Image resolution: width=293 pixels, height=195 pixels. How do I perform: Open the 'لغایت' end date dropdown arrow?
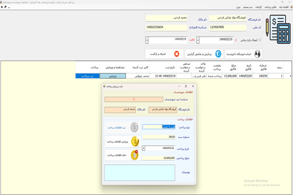[147, 40]
